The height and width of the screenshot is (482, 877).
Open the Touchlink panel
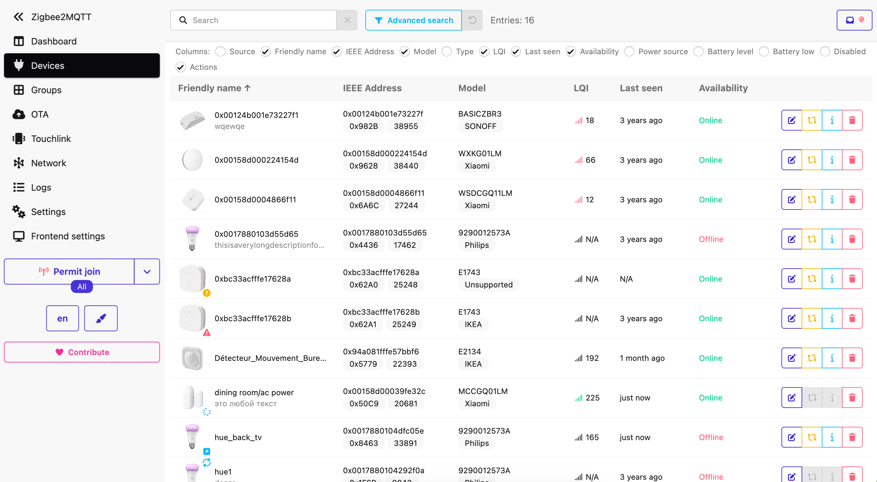click(x=51, y=138)
